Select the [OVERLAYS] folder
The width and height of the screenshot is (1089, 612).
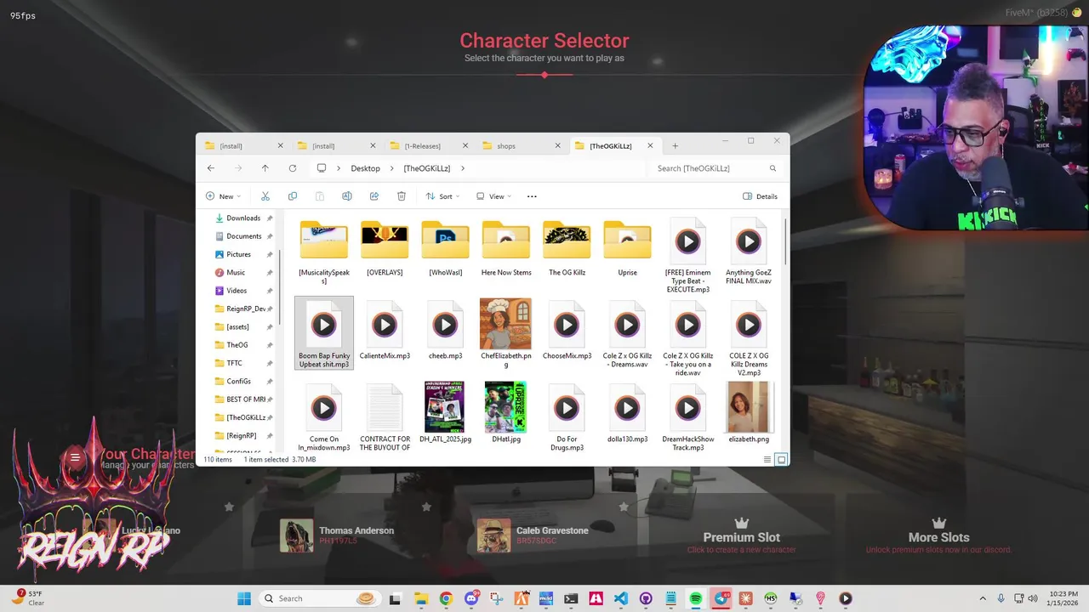[x=385, y=248]
